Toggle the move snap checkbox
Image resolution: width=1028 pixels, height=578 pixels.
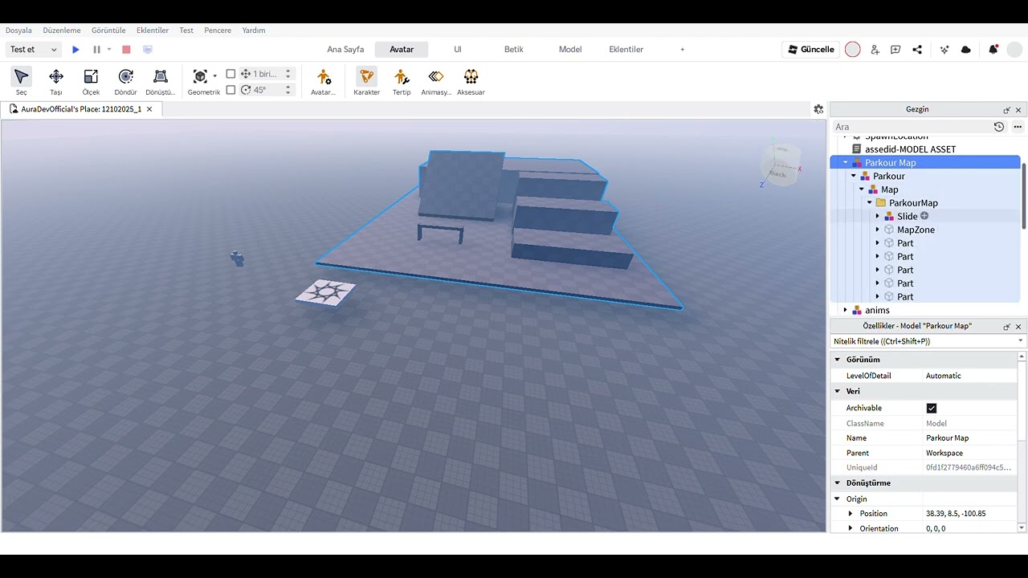tap(231, 74)
